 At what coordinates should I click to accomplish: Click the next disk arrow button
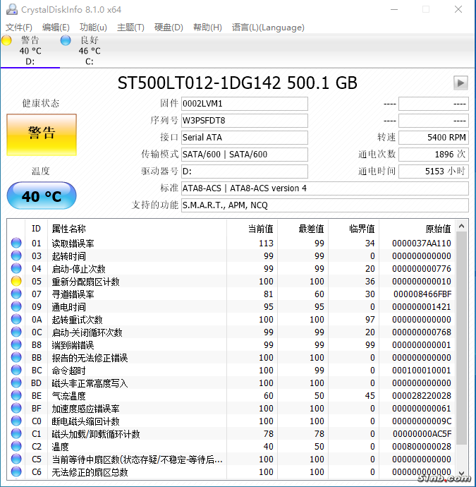tap(460, 83)
